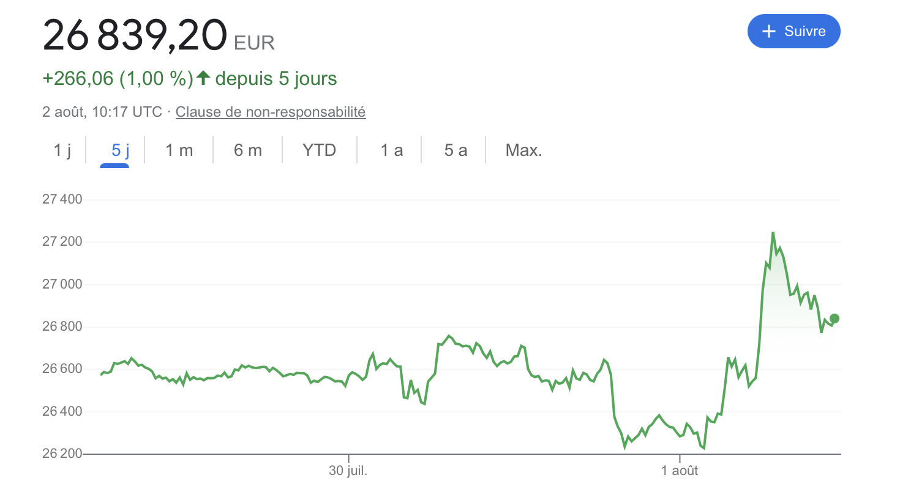Select the YTD range tab

point(320,150)
